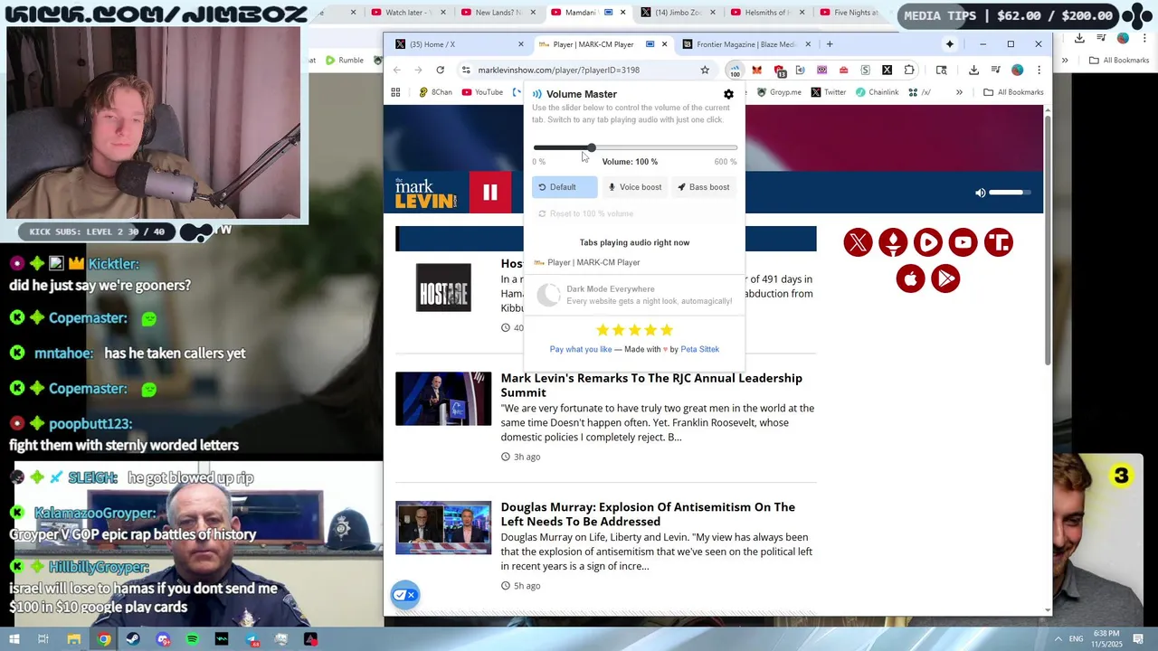1158x651 pixels.
Task: Adjust the player's volume slider bar
Action: coord(1009,193)
